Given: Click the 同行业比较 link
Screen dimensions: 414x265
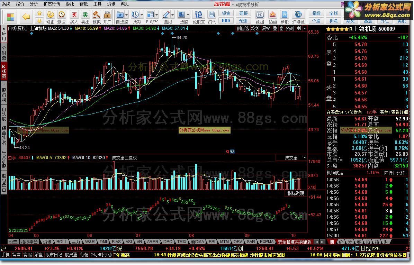Looking at the screenshot, I should pos(394,173).
